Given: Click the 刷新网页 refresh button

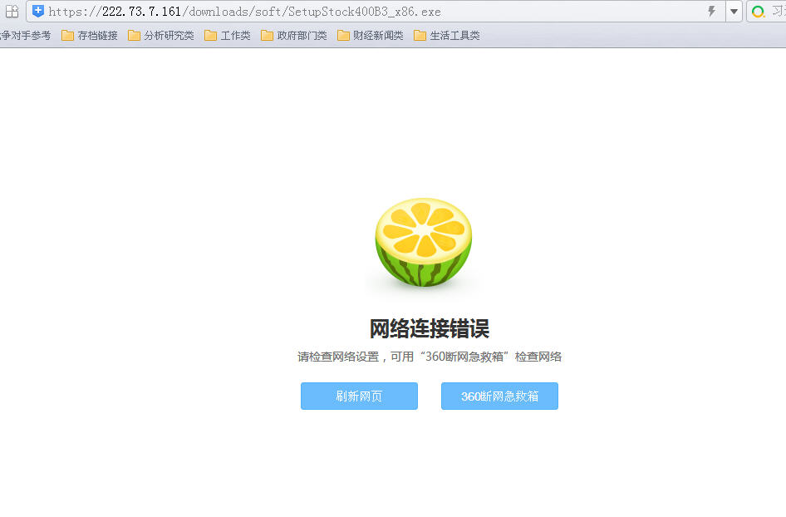Looking at the screenshot, I should click(x=359, y=396).
